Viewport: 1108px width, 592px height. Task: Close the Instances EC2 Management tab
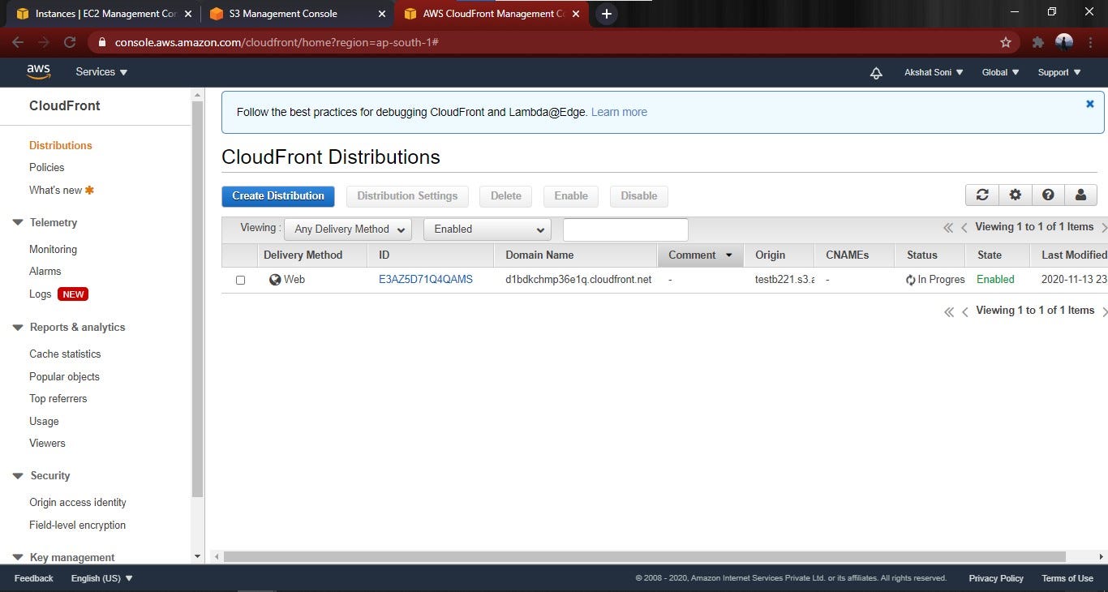[188, 14]
